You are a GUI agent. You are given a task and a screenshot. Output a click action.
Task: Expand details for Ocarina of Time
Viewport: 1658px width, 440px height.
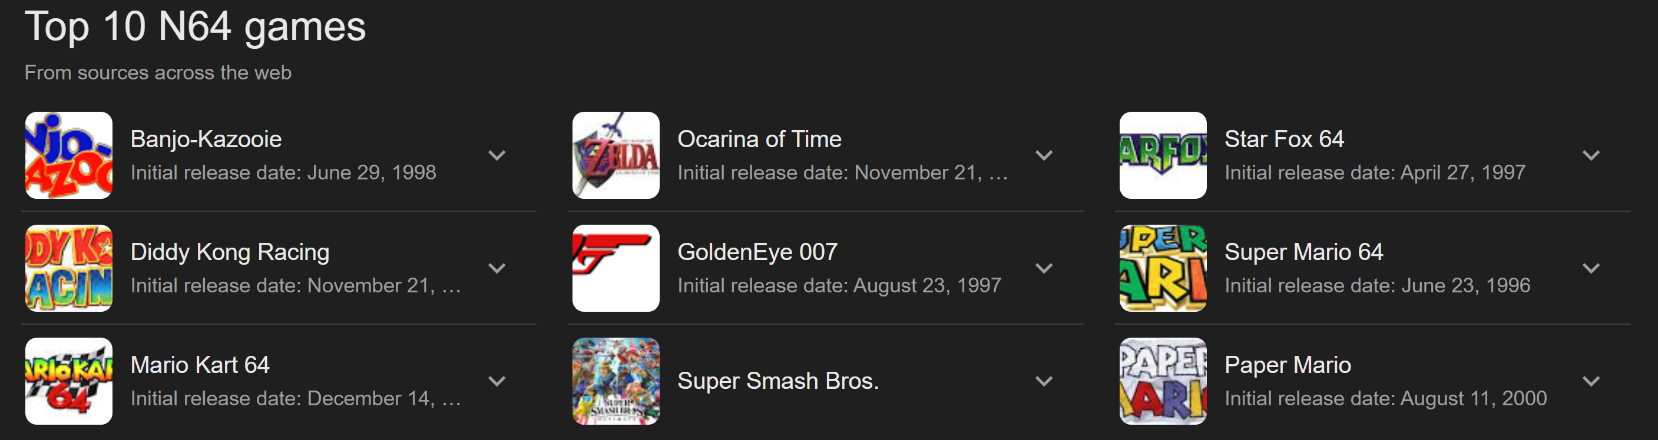click(x=1044, y=155)
